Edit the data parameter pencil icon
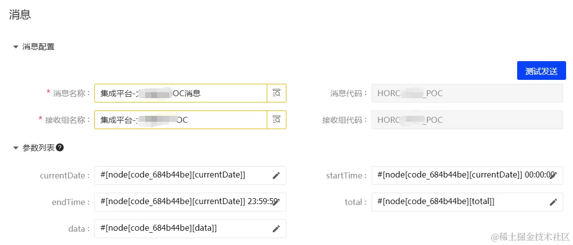Viewport: 573px width, 245px height. click(x=276, y=229)
